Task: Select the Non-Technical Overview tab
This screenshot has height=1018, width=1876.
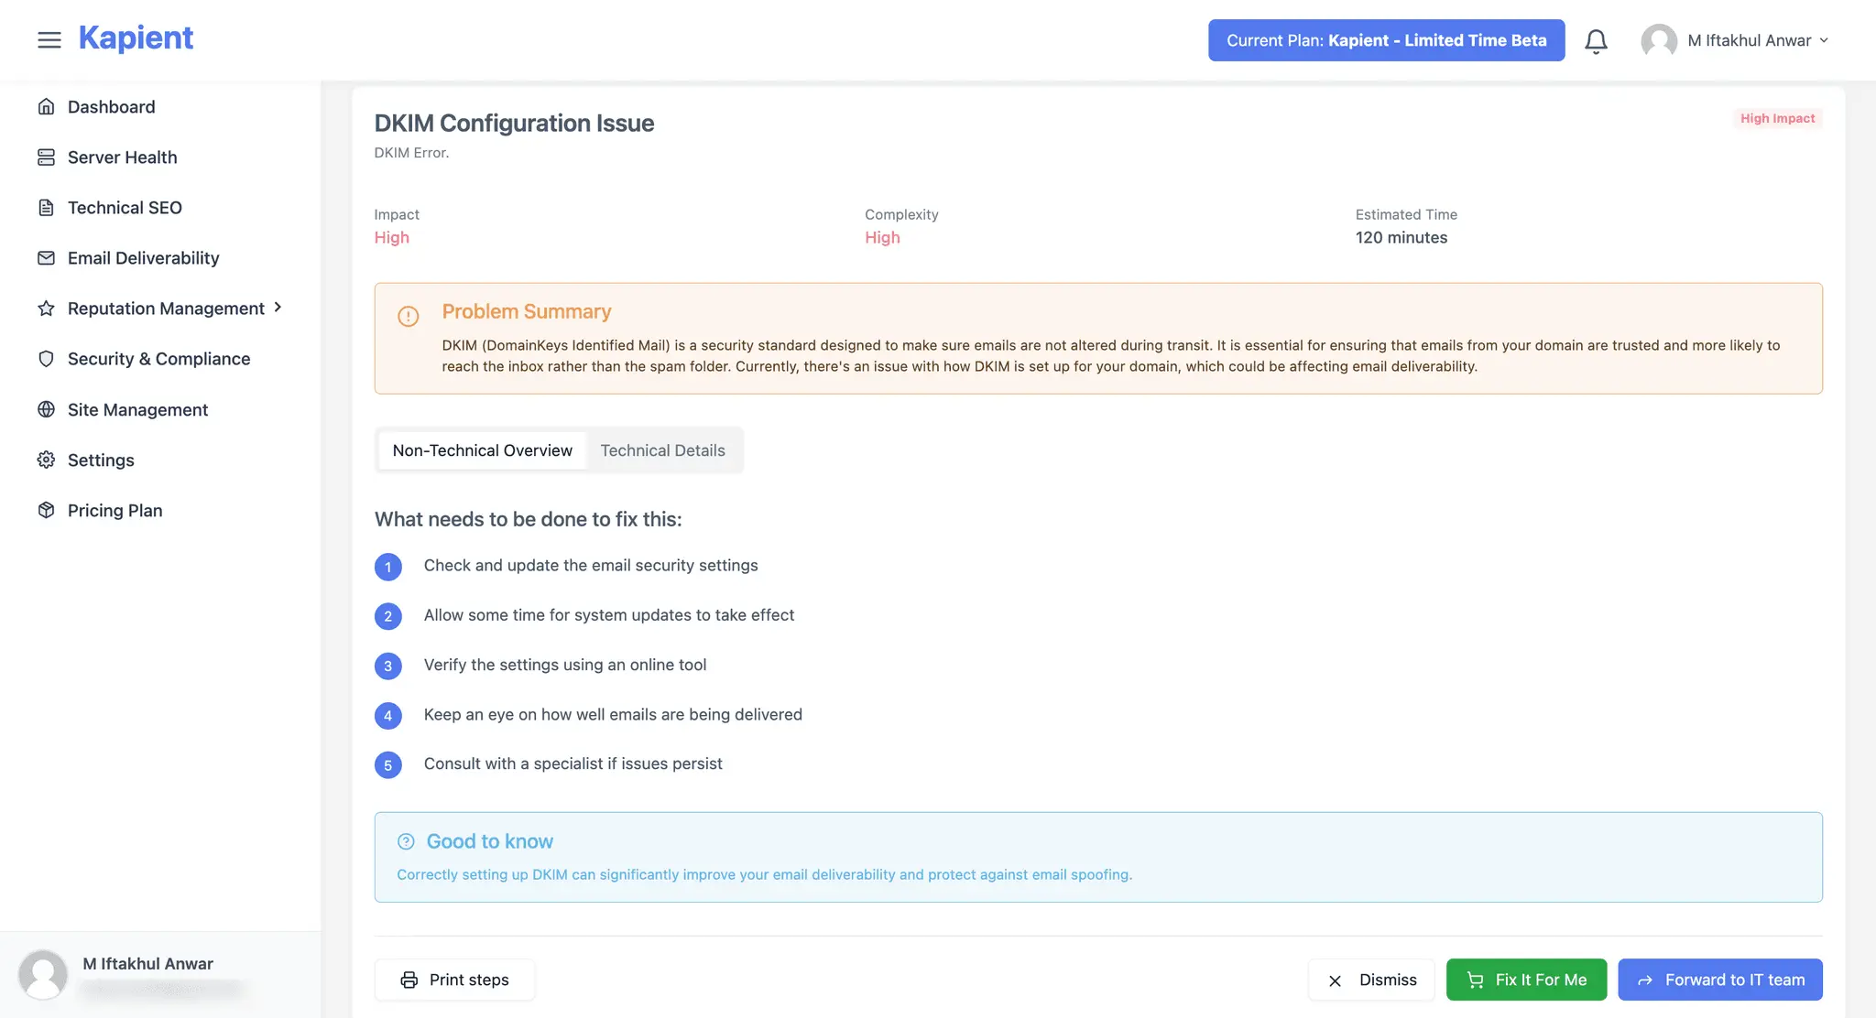Action: (482, 450)
